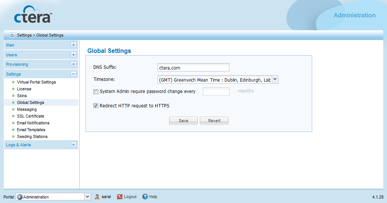
Task: Open Seeding Stations page
Action: pos(32,136)
